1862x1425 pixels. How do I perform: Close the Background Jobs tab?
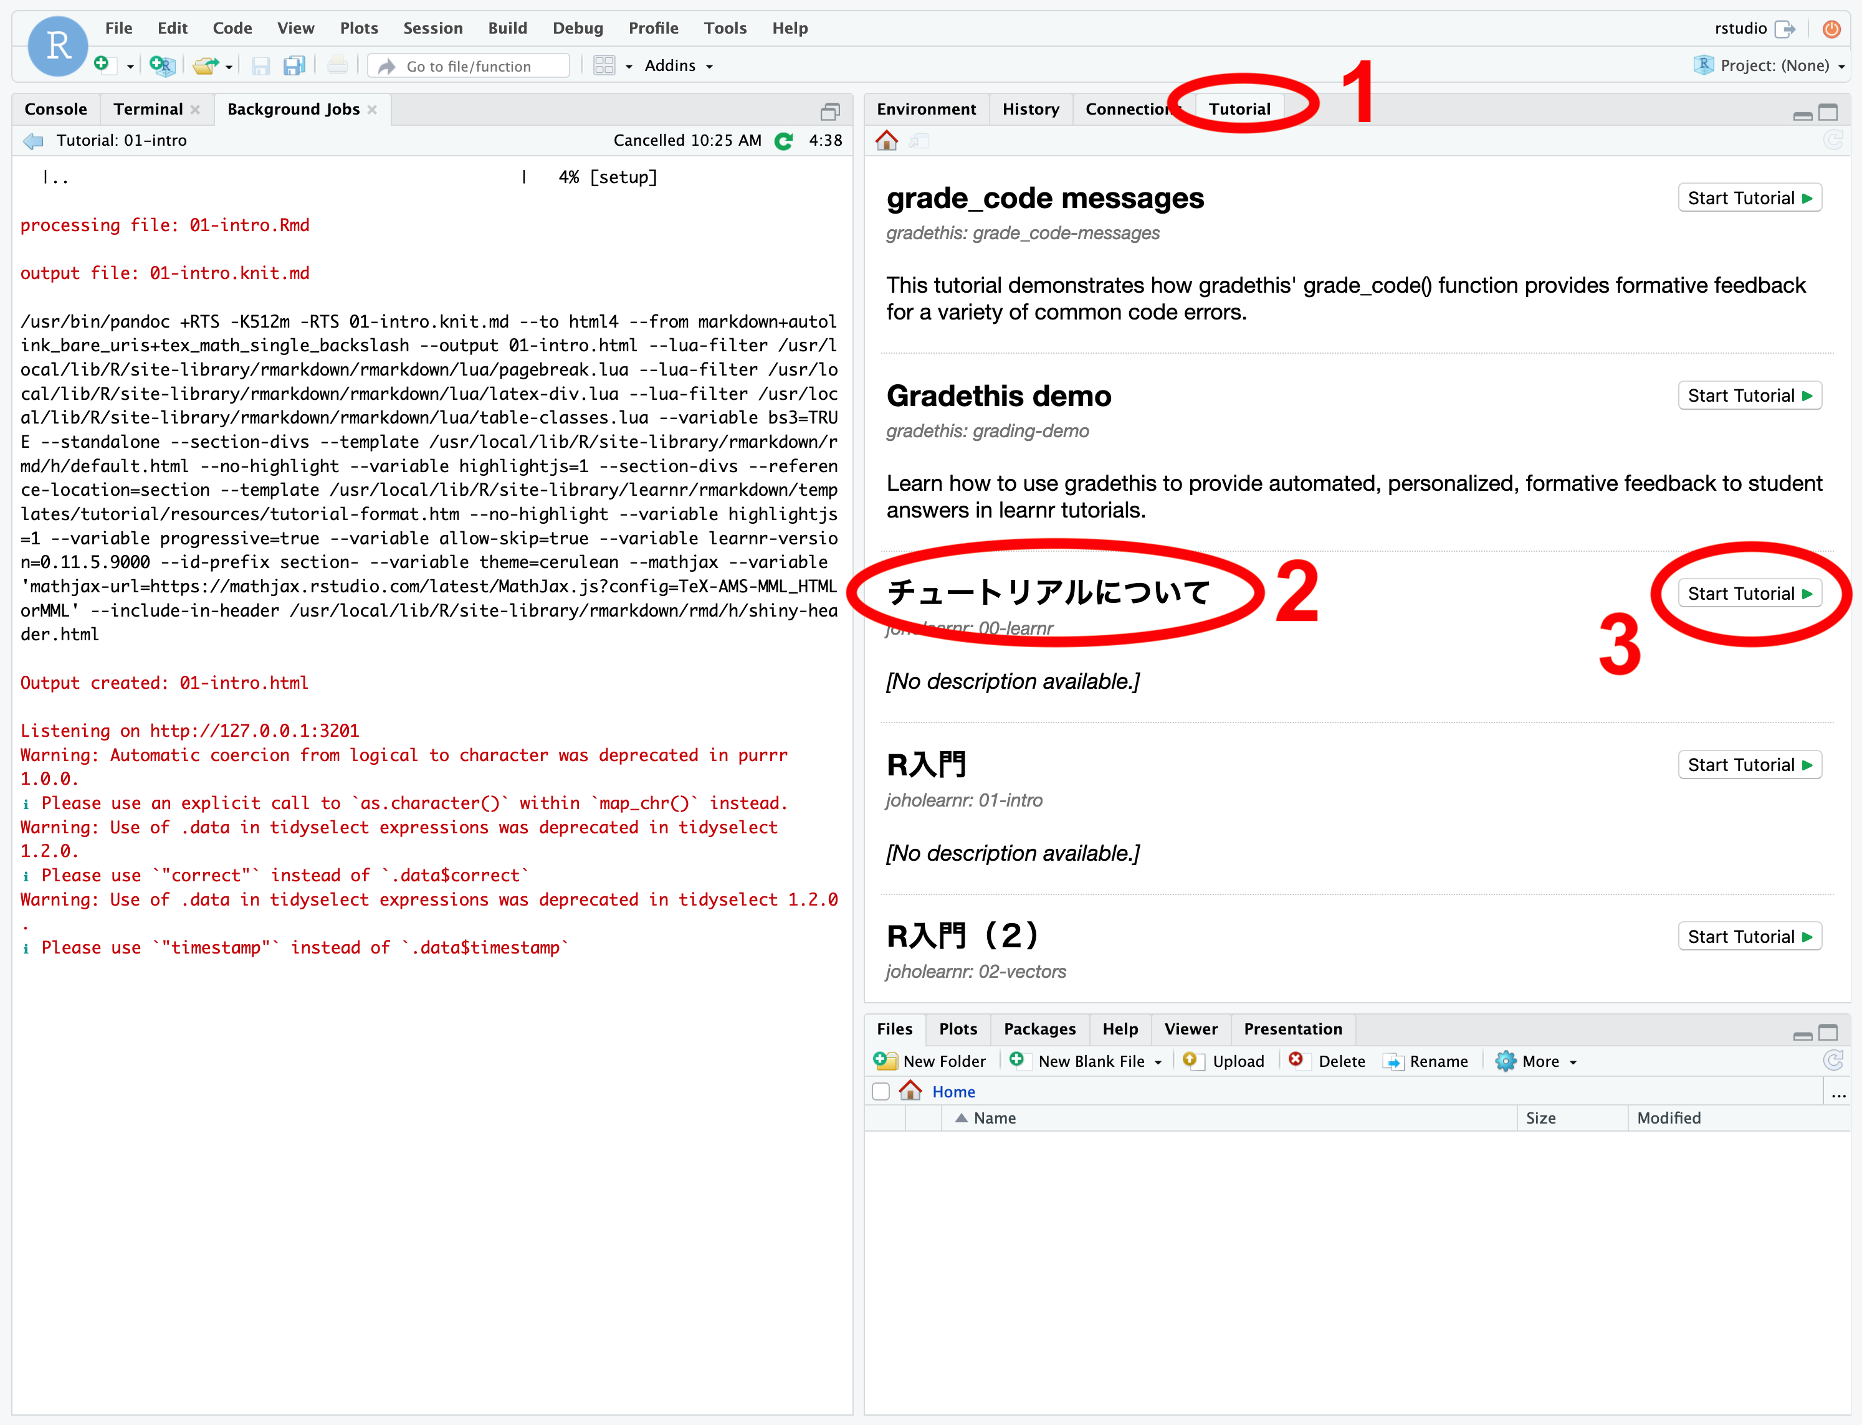[x=372, y=110]
